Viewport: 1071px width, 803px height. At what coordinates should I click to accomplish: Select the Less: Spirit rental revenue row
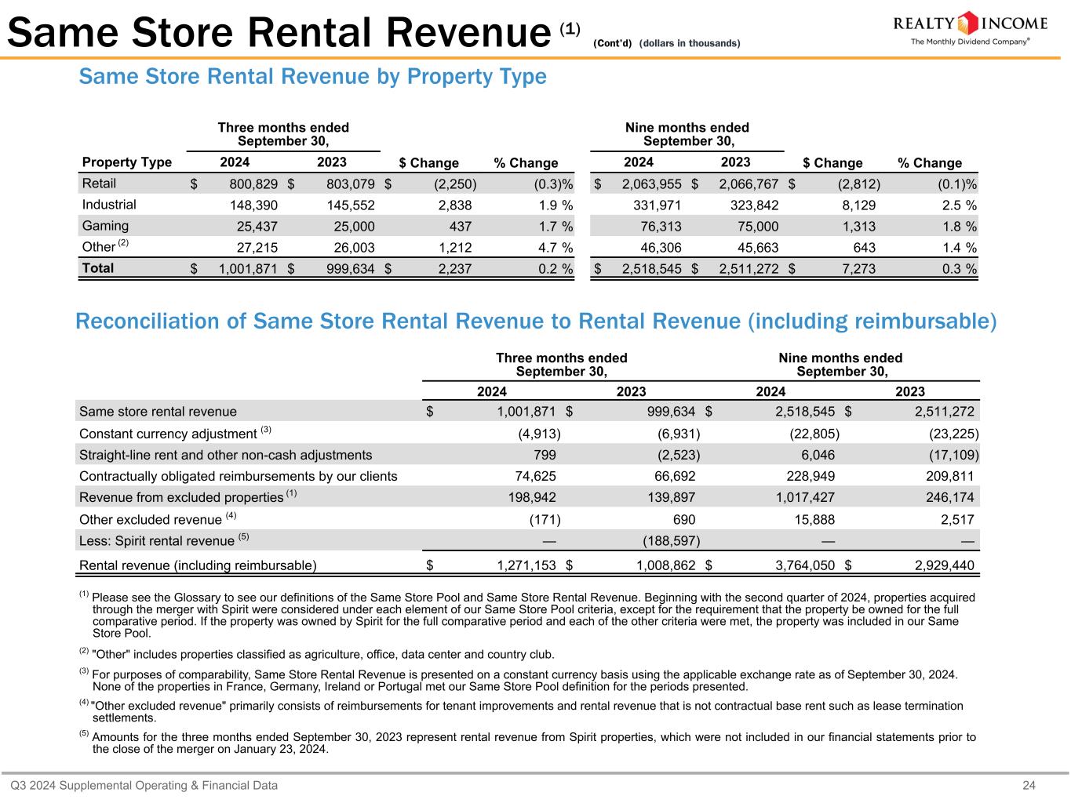coord(157,540)
